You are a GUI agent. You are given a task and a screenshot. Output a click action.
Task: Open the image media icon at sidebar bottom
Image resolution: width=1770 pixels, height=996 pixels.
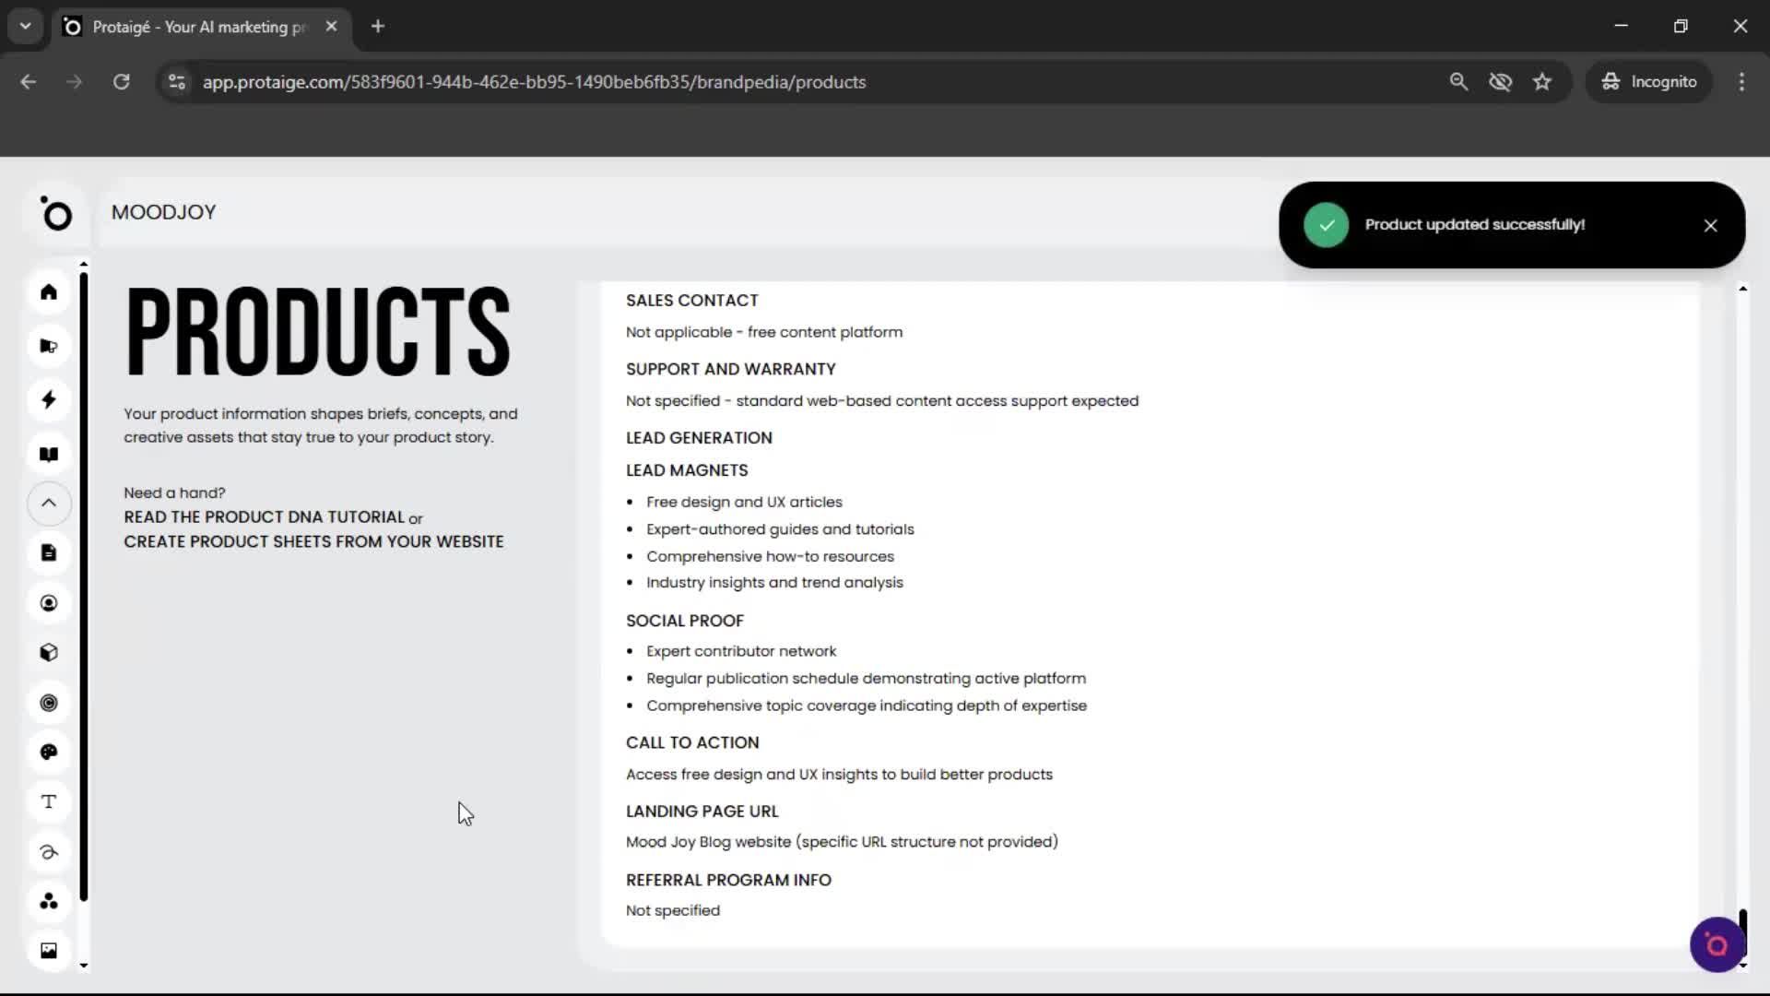coord(48,950)
